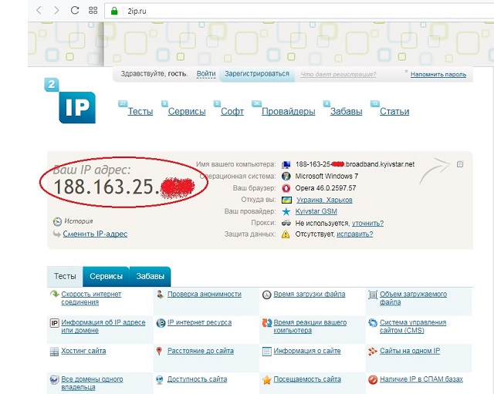This screenshot has width=494, height=394.
Task: Open Скорость интернет соединения test
Action: 91,298
